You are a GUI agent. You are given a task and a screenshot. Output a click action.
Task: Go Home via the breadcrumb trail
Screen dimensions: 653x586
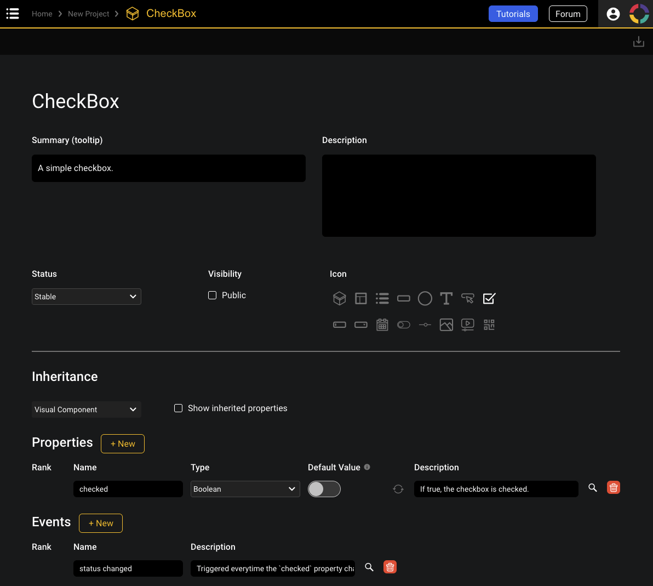coord(42,13)
